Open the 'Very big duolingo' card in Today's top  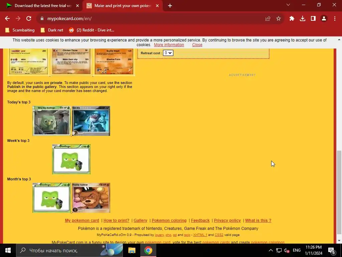click(x=51, y=121)
